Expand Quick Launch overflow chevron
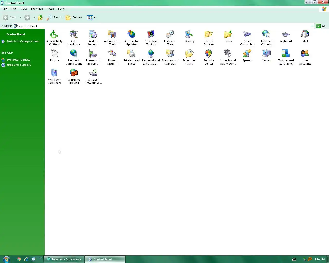 click(x=40, y=258)
